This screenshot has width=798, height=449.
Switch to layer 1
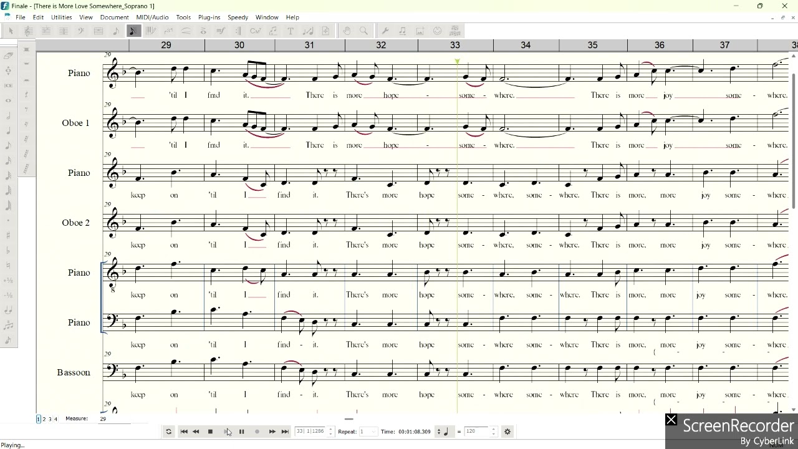(x=38, y=419)
